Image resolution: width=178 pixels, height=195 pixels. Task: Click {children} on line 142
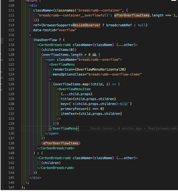point(51,163)
